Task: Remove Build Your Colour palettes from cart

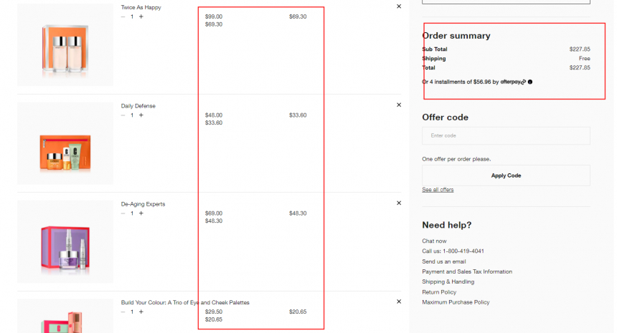Action: tap(399, 301)
